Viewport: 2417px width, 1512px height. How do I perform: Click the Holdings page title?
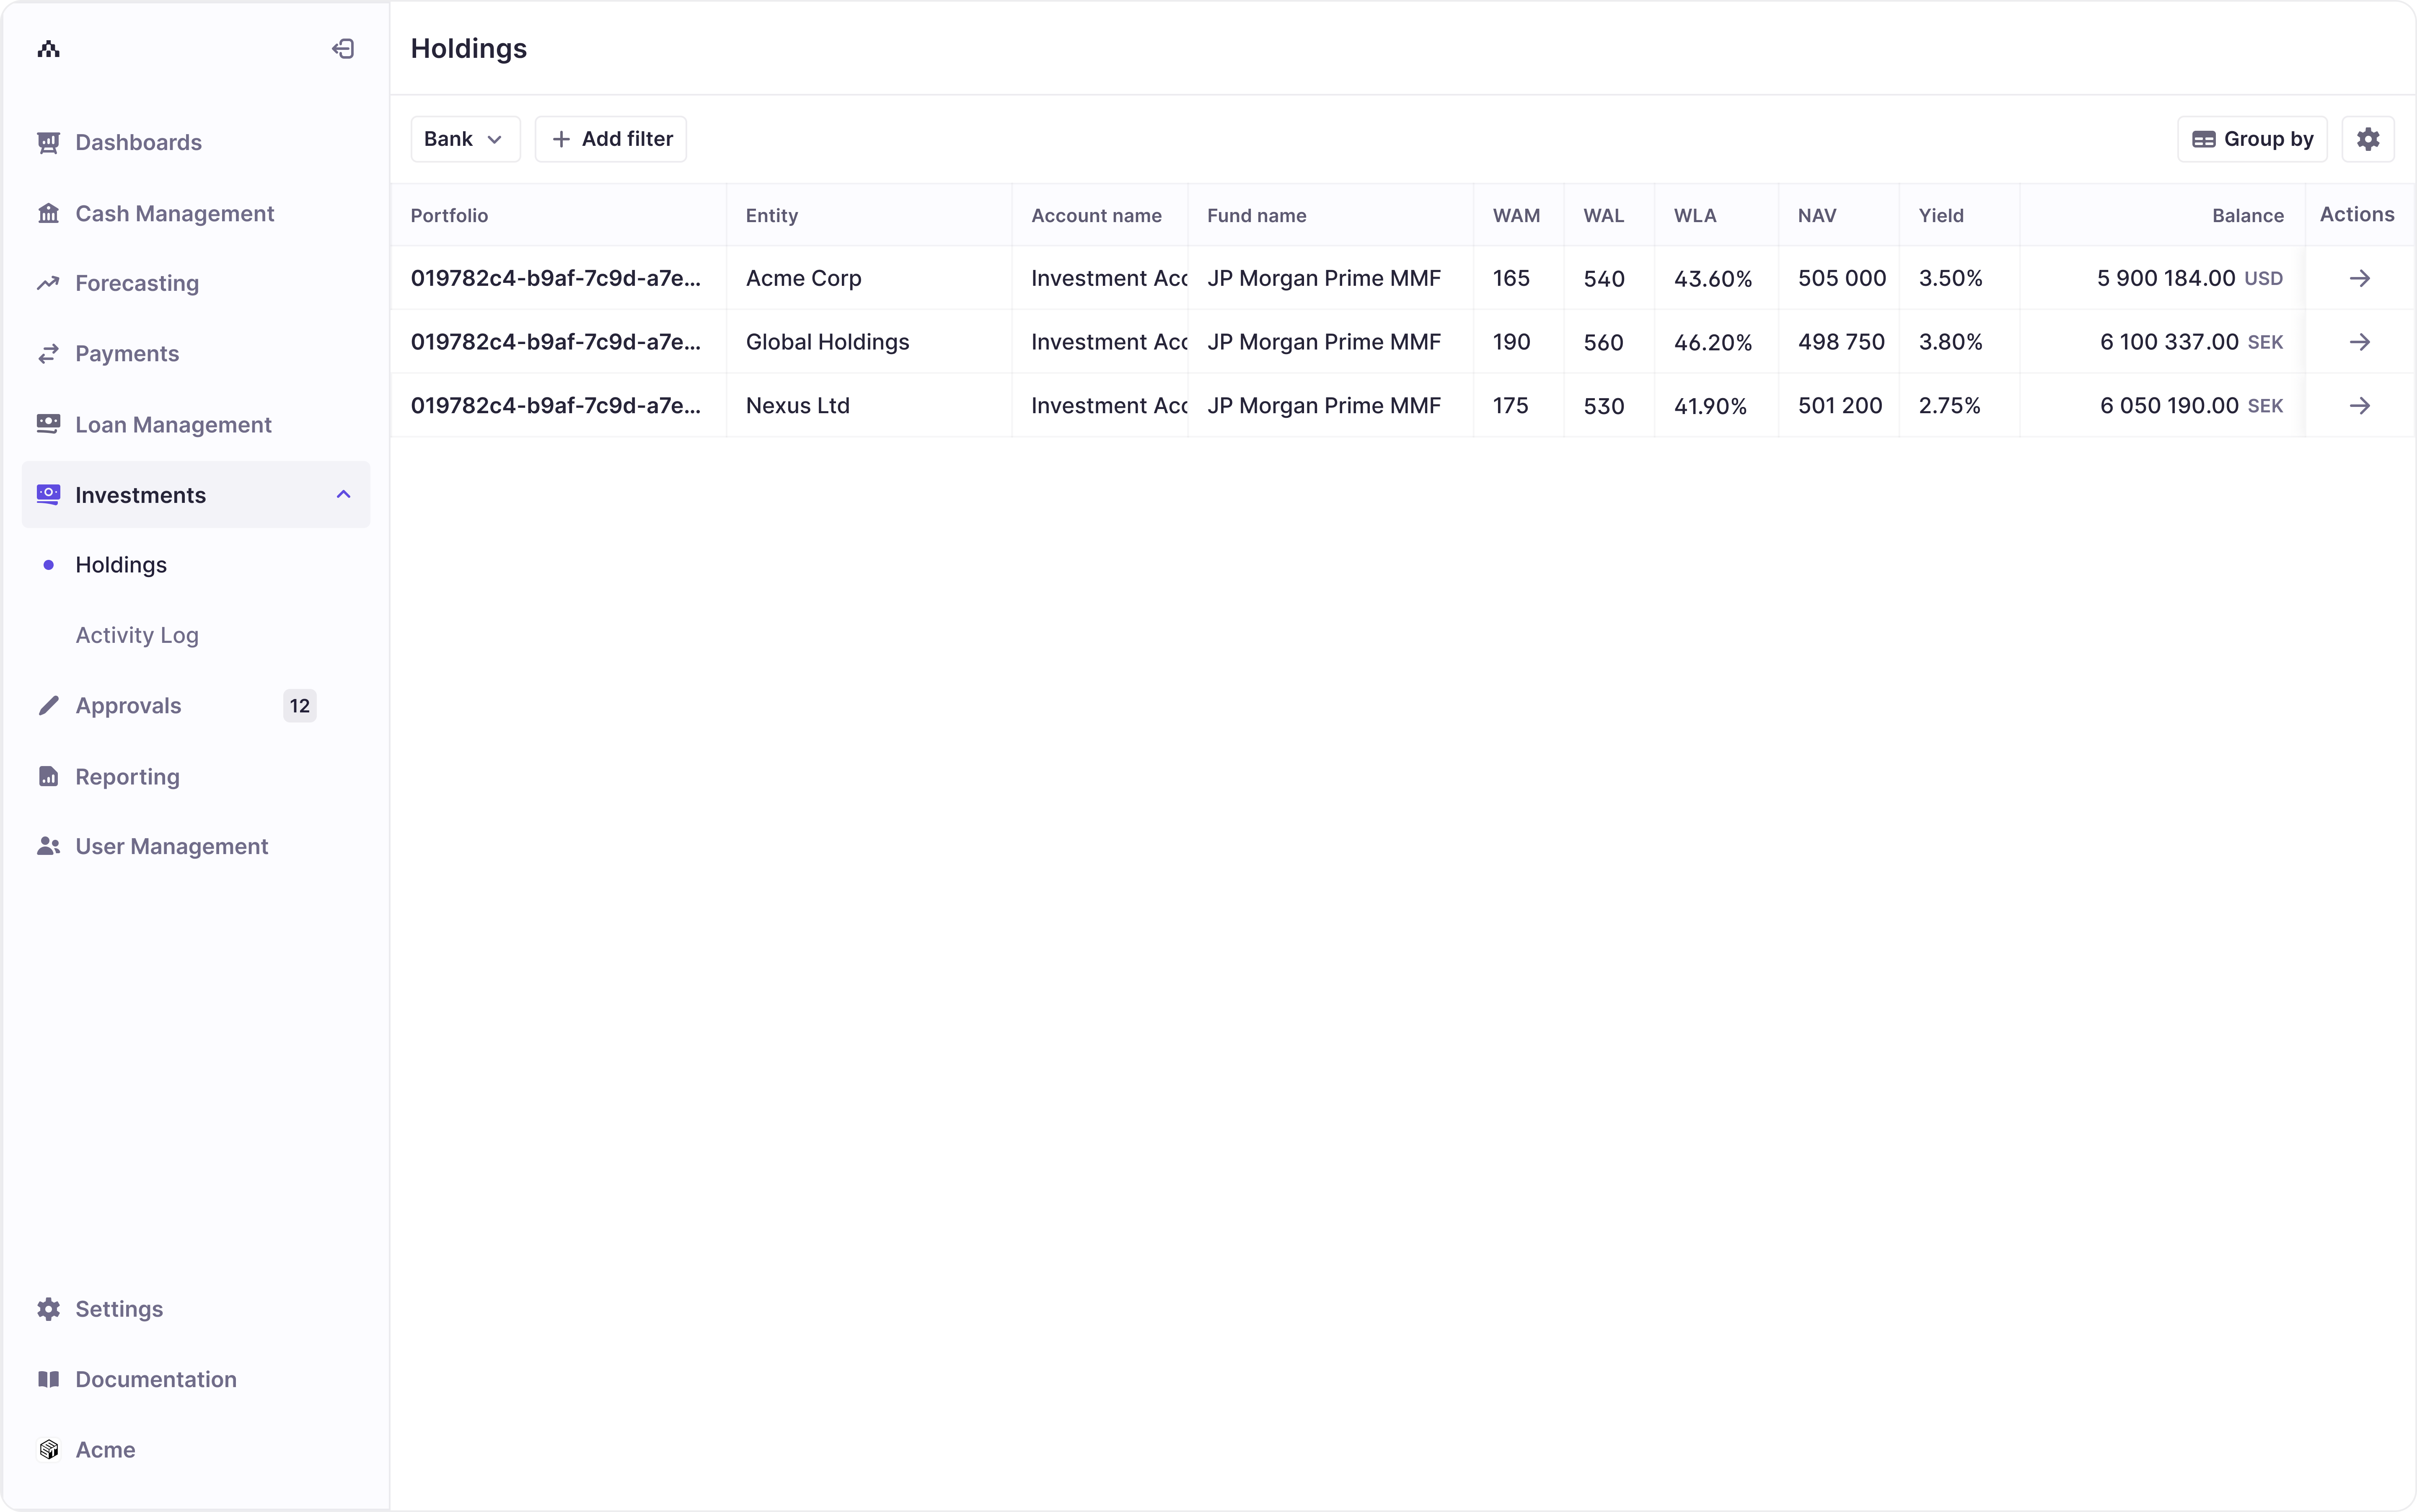pyautogui.click(x=468, y=48)
